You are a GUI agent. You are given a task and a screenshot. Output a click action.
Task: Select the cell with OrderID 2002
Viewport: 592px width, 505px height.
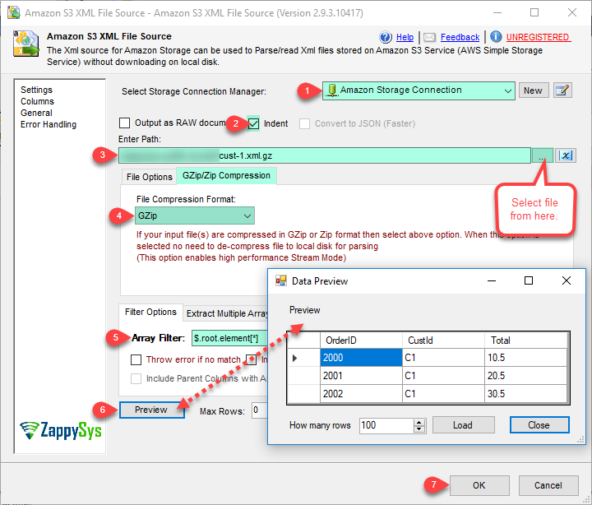point(361,394)
